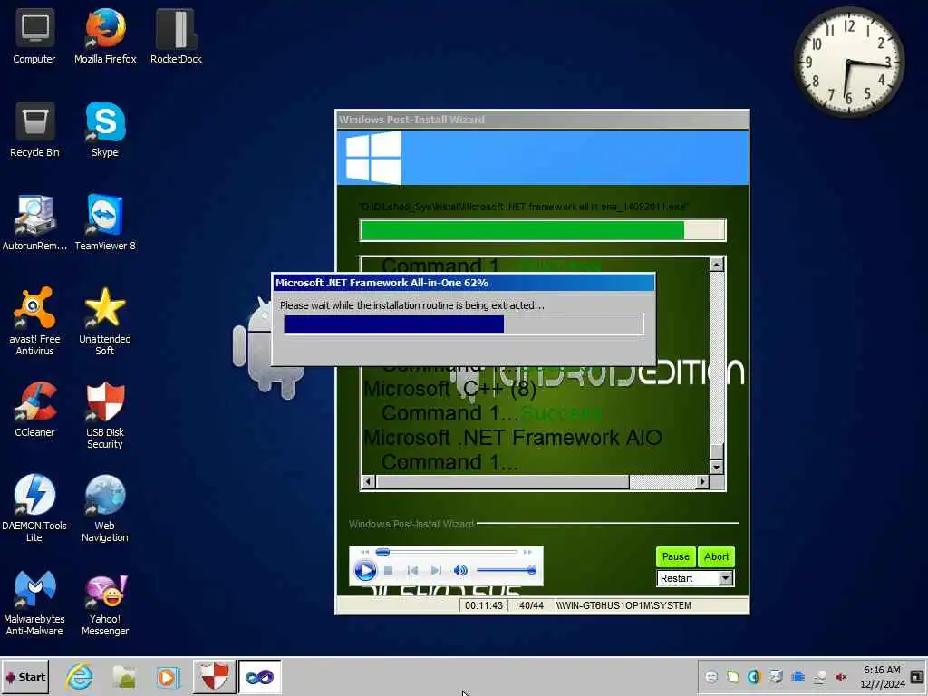
Task: Abort the Post-Install Wizard installation
Action: pyautogui.click(x=716, y=556)
